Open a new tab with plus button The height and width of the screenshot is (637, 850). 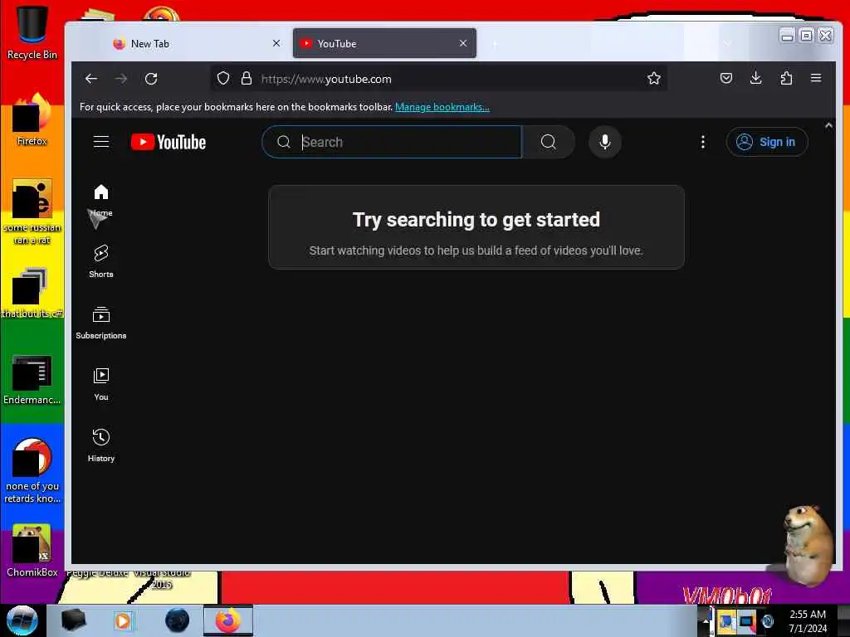(495, 43)
